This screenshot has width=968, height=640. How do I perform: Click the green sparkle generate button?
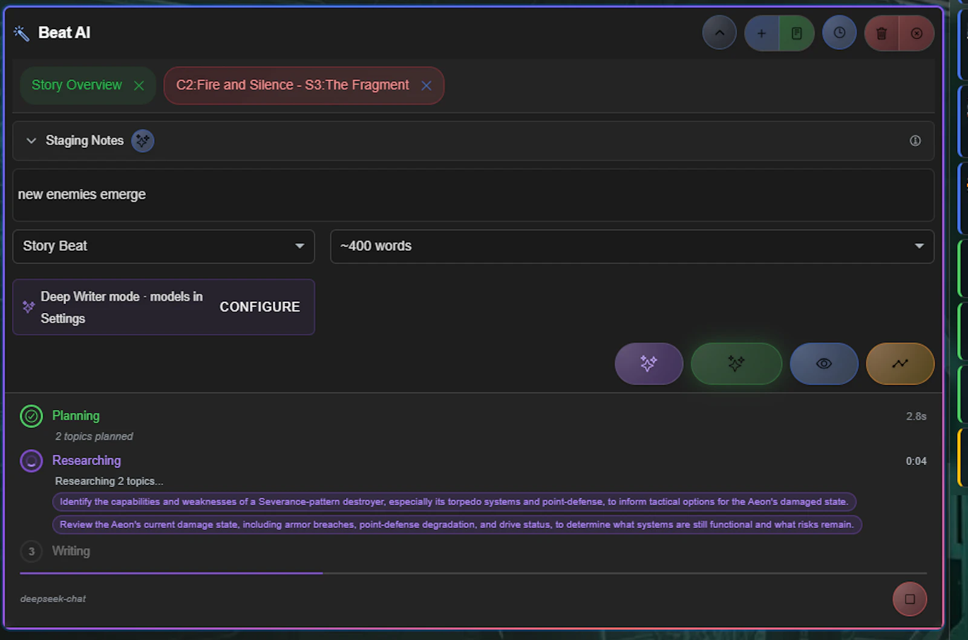(x=736, y=363)
